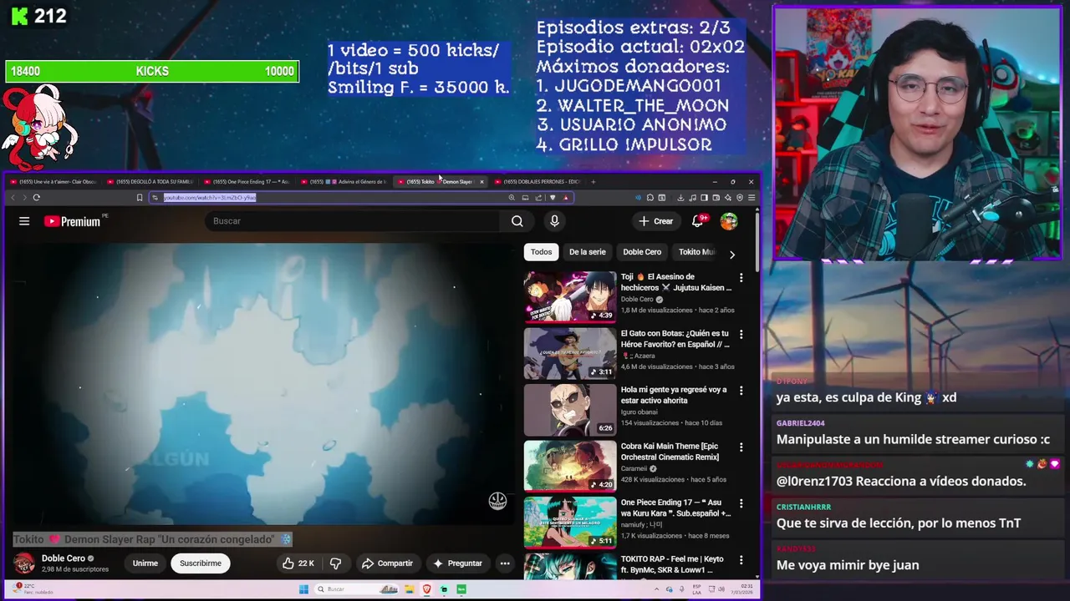
Task: Click the video watermark icon in player corner
Action: [497, 501]
